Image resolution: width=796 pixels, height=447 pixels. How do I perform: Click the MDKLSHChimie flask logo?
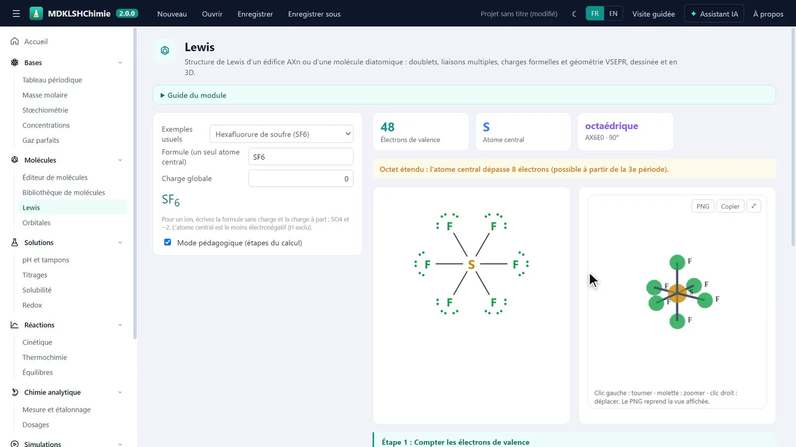(x=36, y=13)
